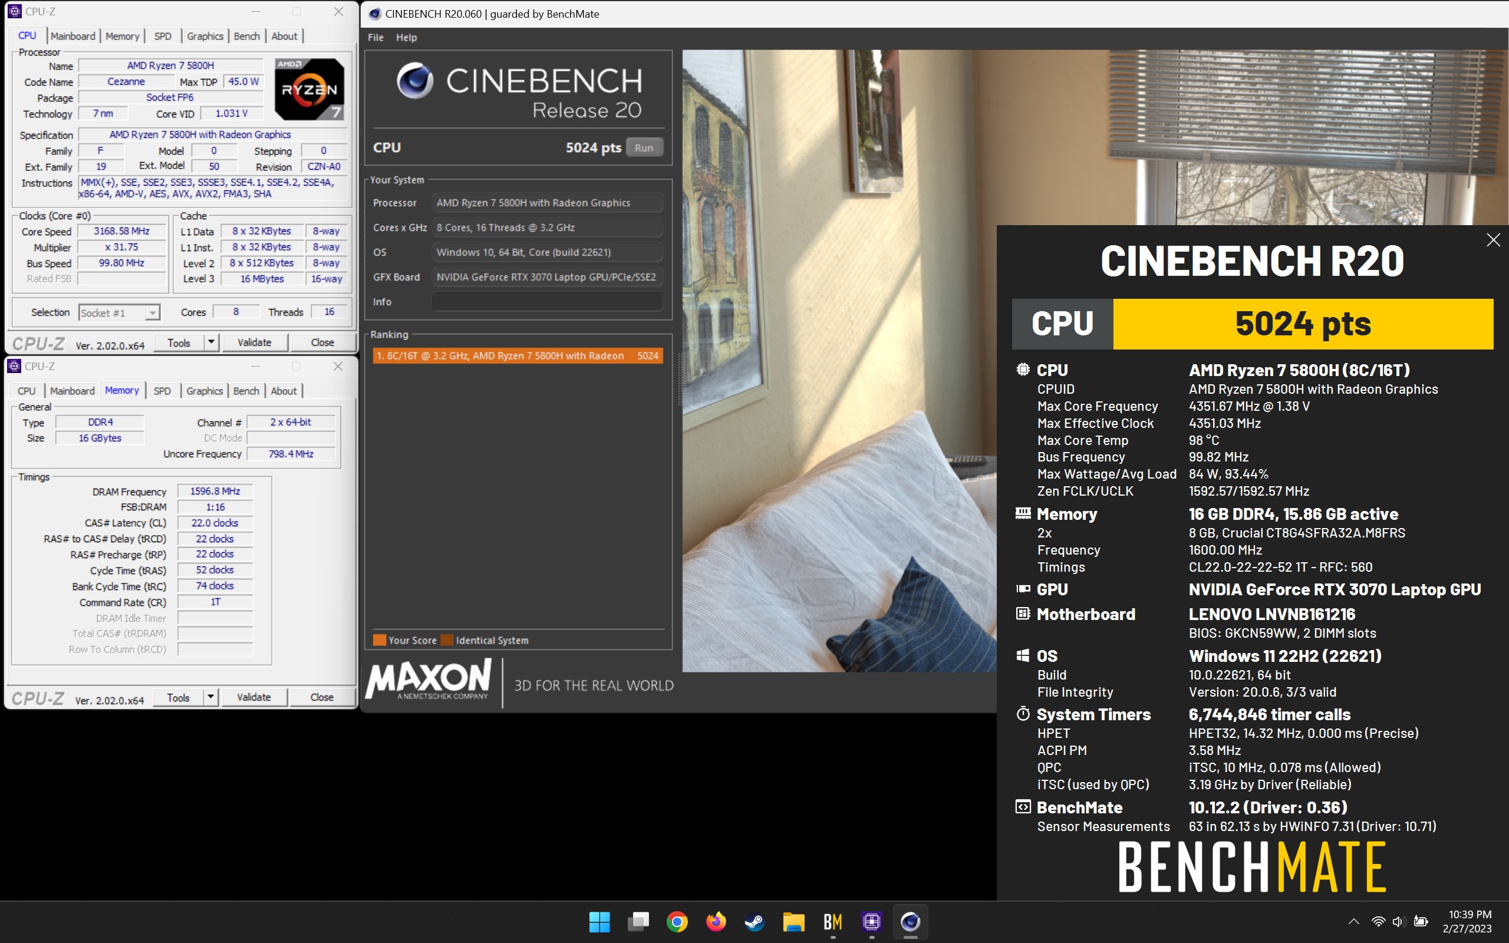This screenshot has width=1509, height=943.
Task: Show hidden icons in the system tray
Action: tap(1354, 921)
